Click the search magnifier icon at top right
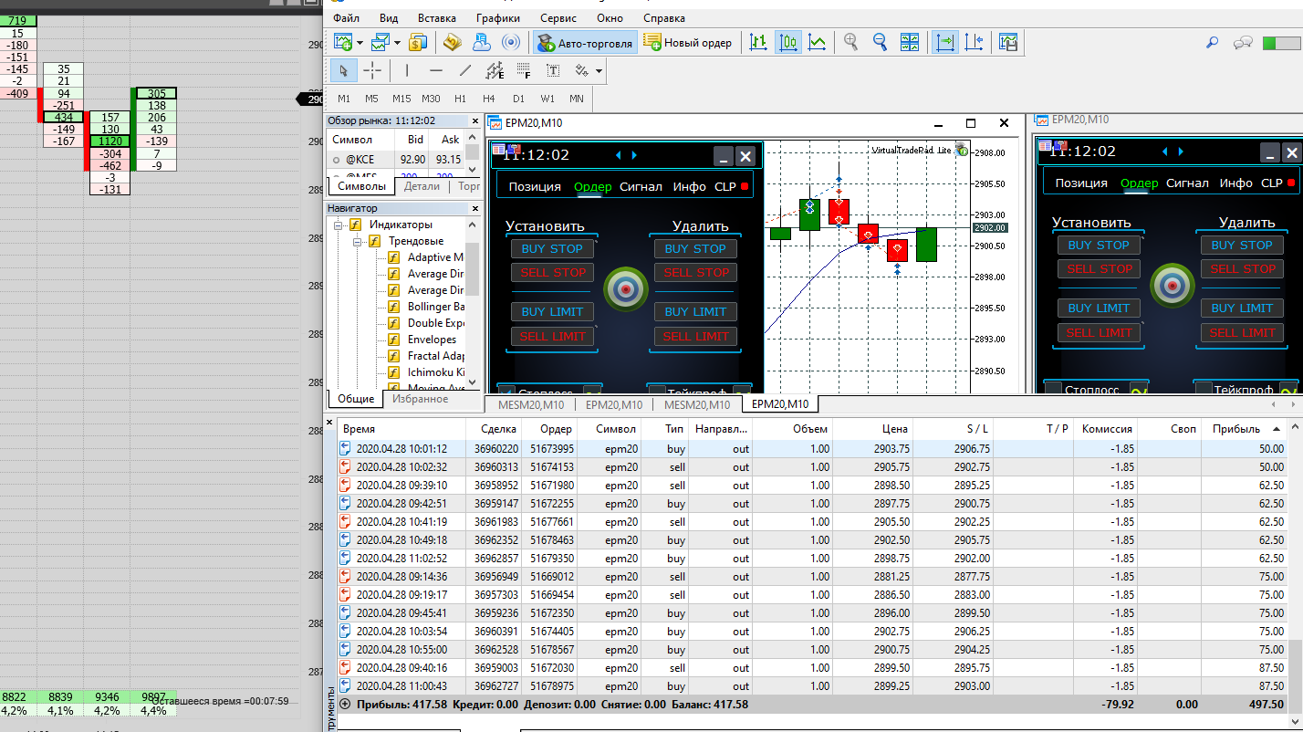The width and height of the screenshot is (1303, 732). point(1213,42)
